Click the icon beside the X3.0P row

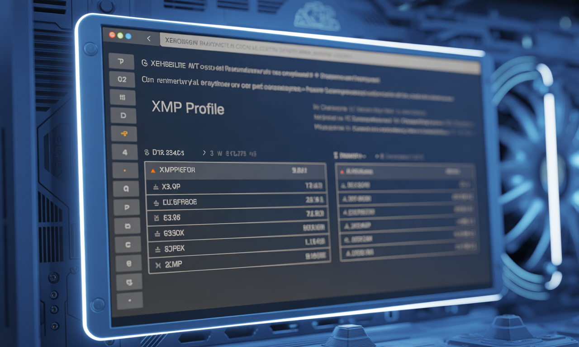pyautogui.click(x=156, y=187)
